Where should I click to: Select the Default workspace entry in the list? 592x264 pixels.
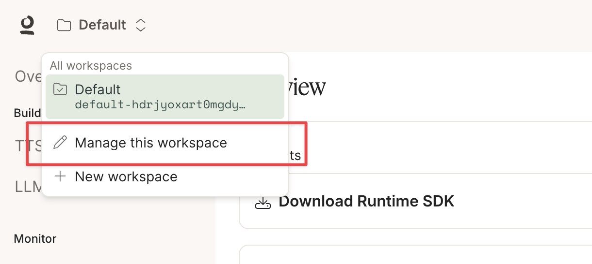pyautogui.click(x=165, y=97)
